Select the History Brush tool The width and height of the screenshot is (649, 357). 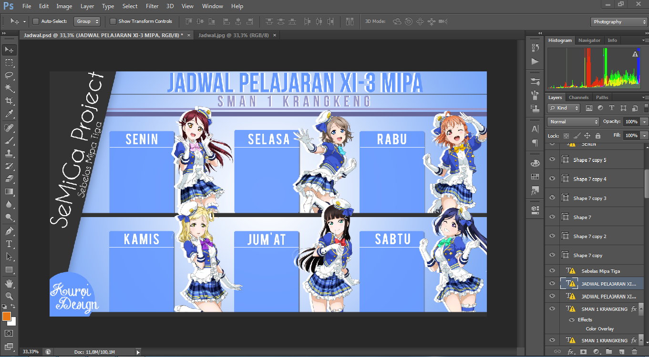[x=9, y=166]
